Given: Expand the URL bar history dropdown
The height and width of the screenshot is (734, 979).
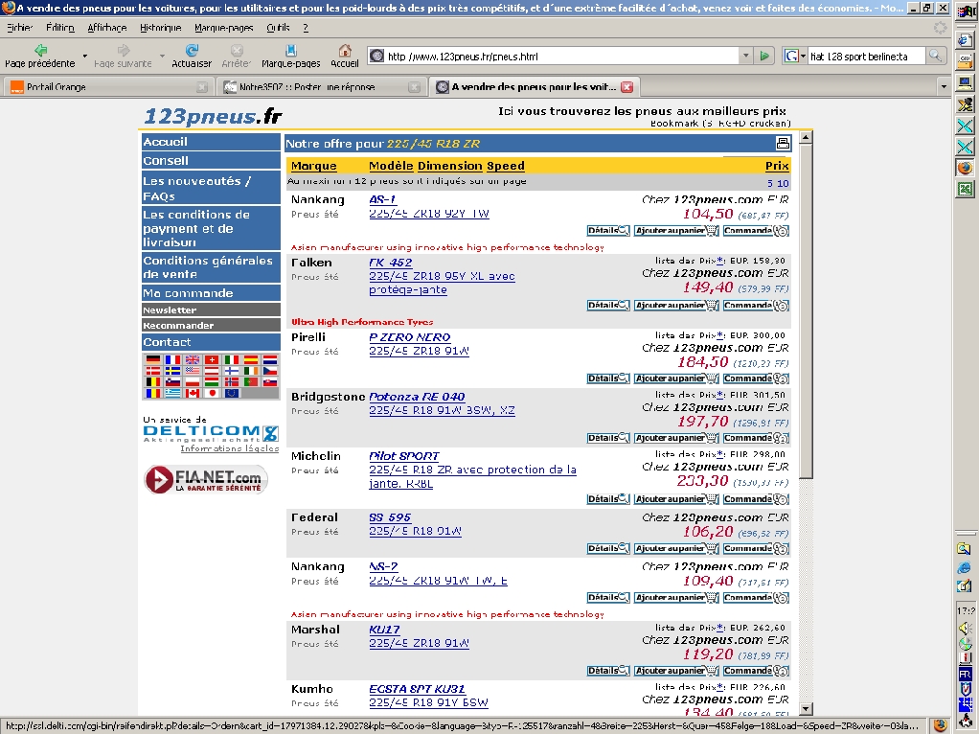Looking at the screenshot, I should pyautogui.click(x=745, y=57).
